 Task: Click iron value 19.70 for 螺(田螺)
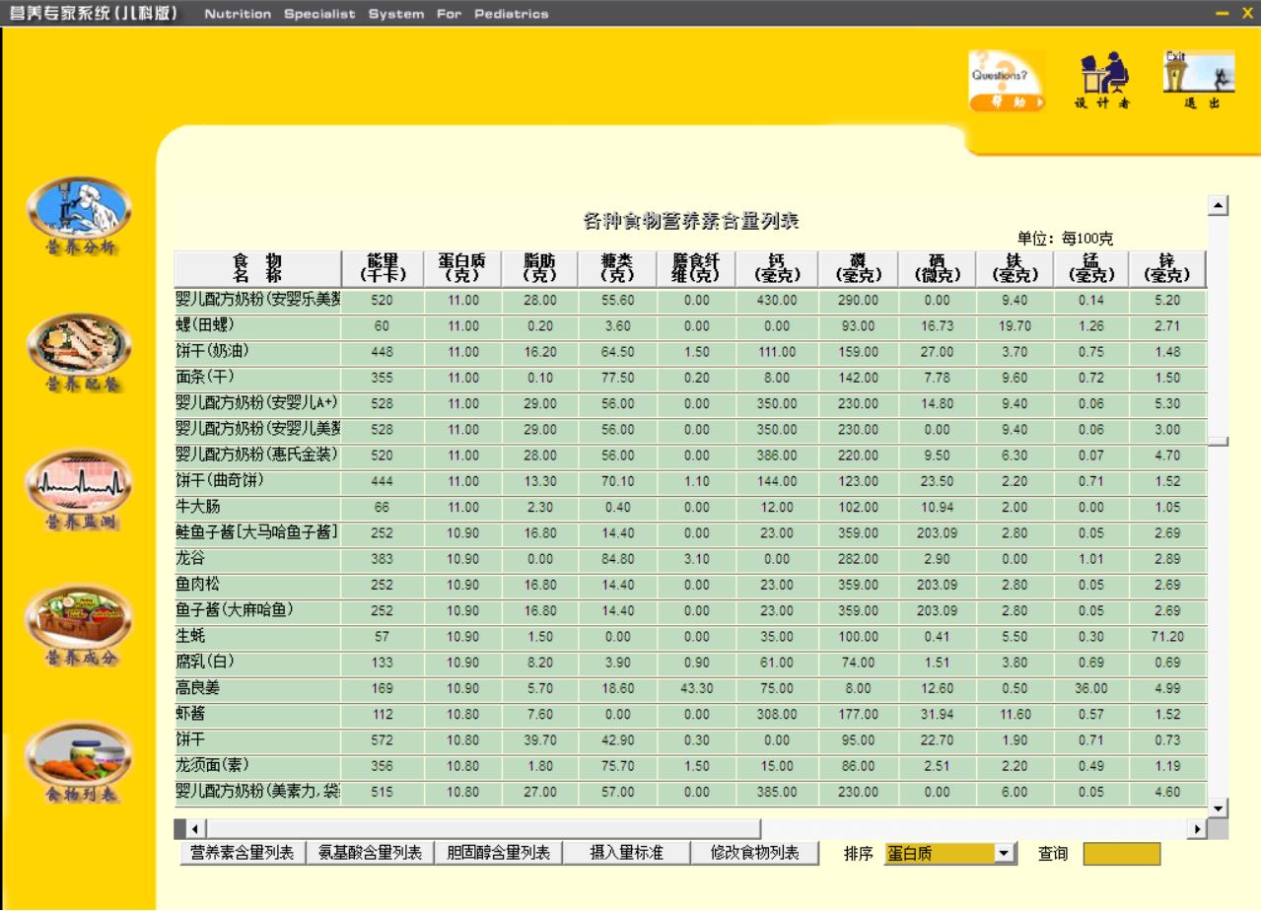click(x=1015, y=326)
